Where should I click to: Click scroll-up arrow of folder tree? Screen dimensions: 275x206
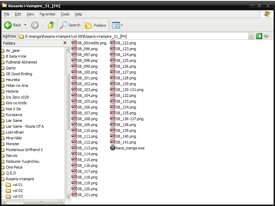point(67,50)
